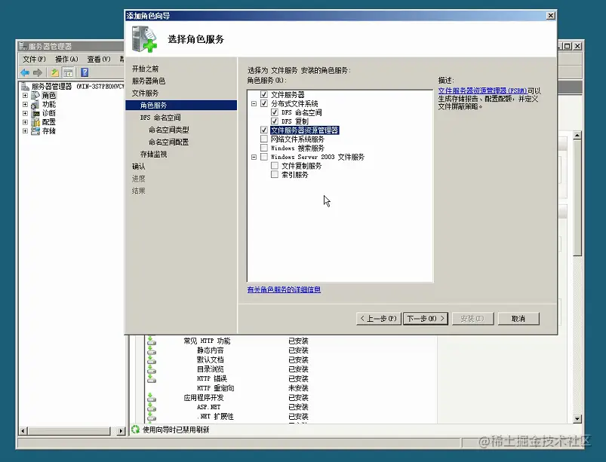This screenshot has width=606, height=462.
Task: Click the install icon next to 常见 HTTP 功能
Action: tap(152, 341)
